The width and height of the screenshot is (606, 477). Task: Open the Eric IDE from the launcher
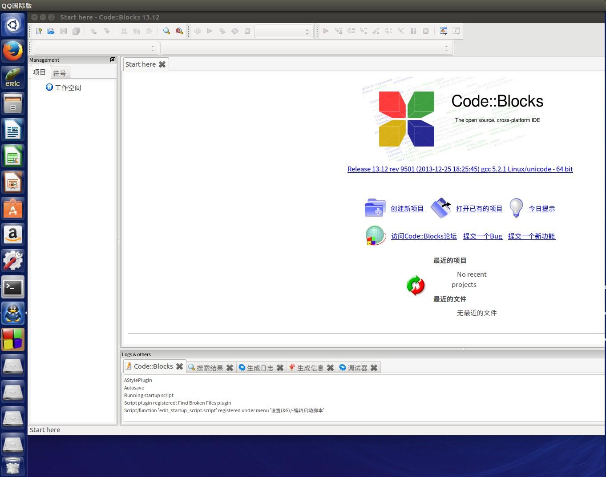pos(13,76)
